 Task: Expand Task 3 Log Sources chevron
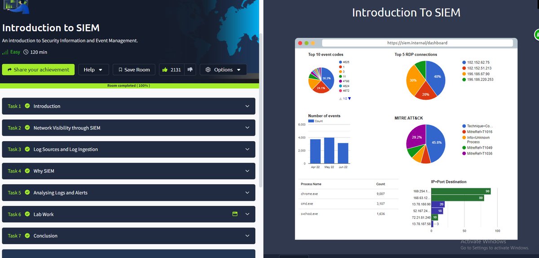click(247, 149)
